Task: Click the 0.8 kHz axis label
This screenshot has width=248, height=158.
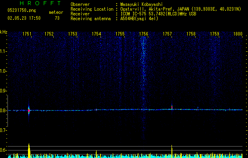Action: point(3,111)
